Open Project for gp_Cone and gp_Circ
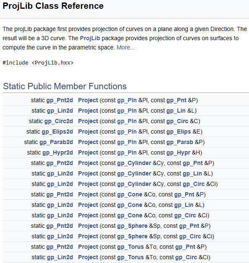Image resolution: width=249 pixels, height=263 pixels. [88, 216]
